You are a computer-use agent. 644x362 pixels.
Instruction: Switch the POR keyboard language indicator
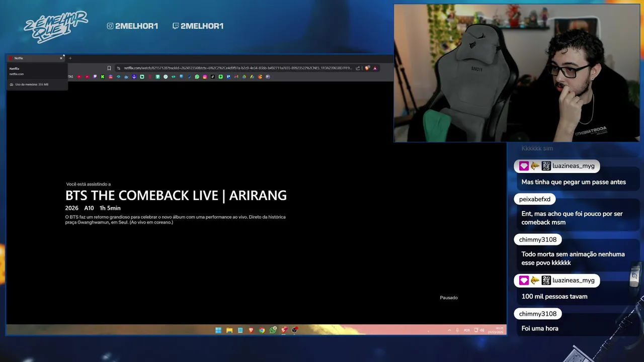[x=467, y=330]
